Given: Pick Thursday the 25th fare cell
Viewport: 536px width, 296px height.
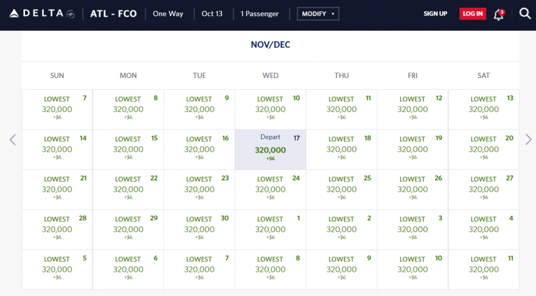Looking at the screenshot, I should point(341,189).
